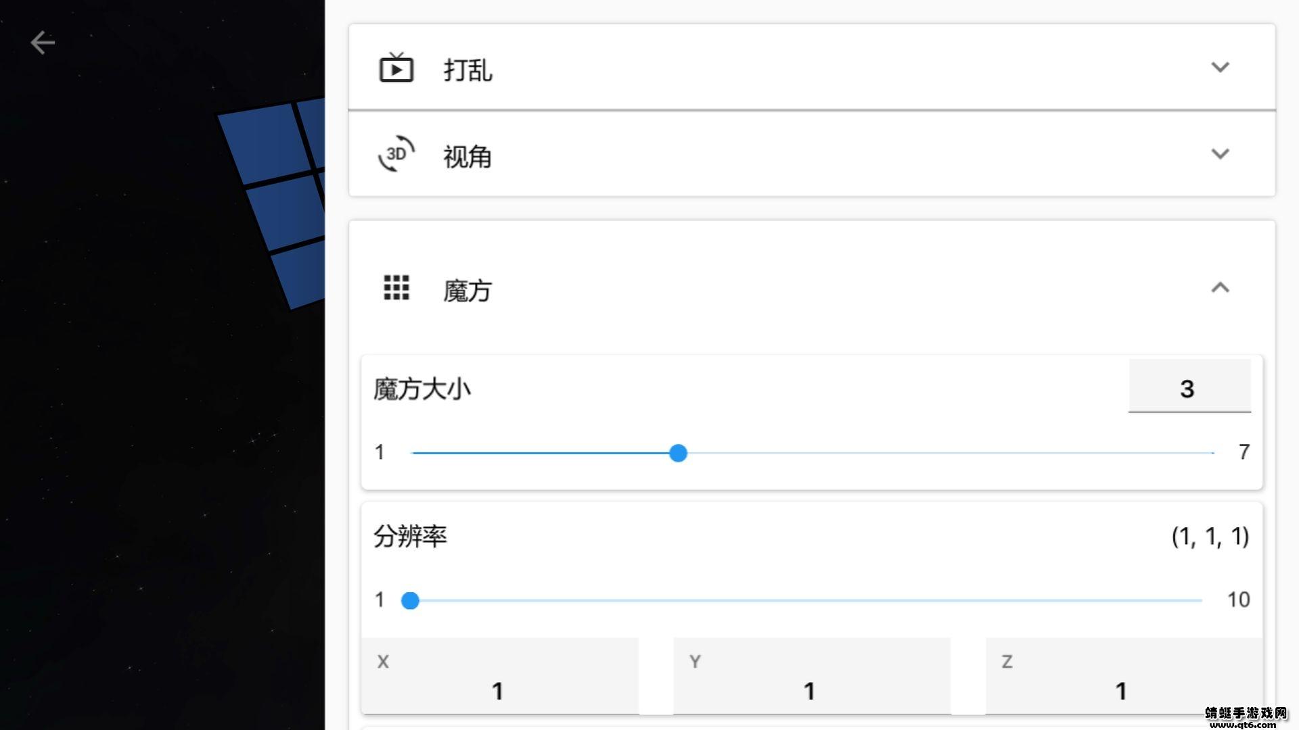Click the (1, 1, 1) resolution value

point(1210,537)
